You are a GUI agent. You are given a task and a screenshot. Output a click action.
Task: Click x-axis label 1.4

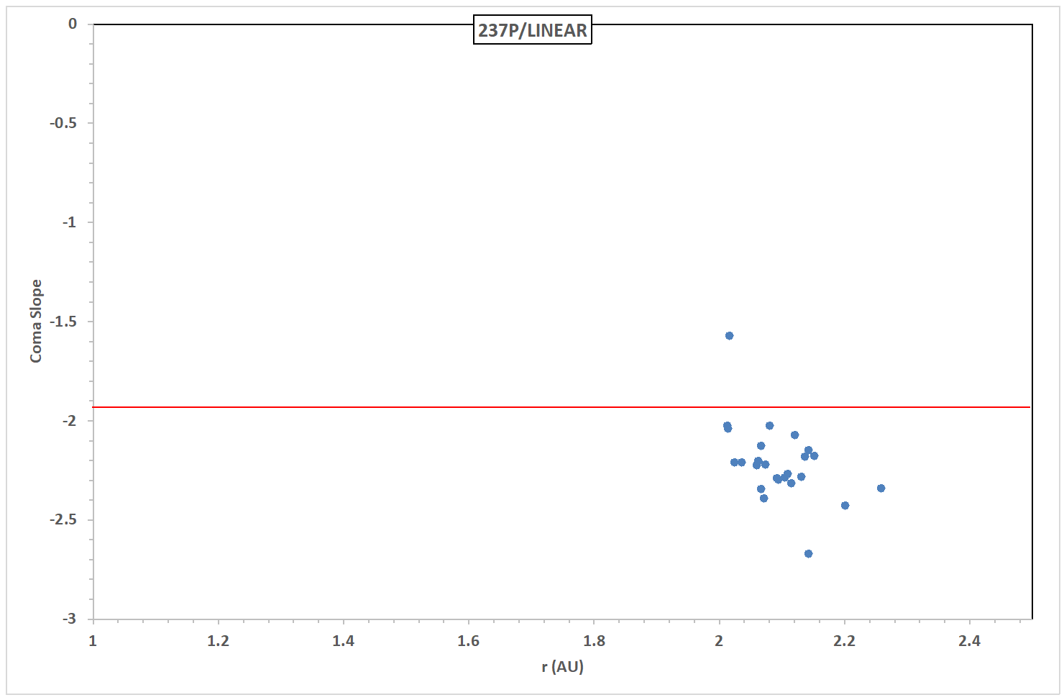click(343, 640)
